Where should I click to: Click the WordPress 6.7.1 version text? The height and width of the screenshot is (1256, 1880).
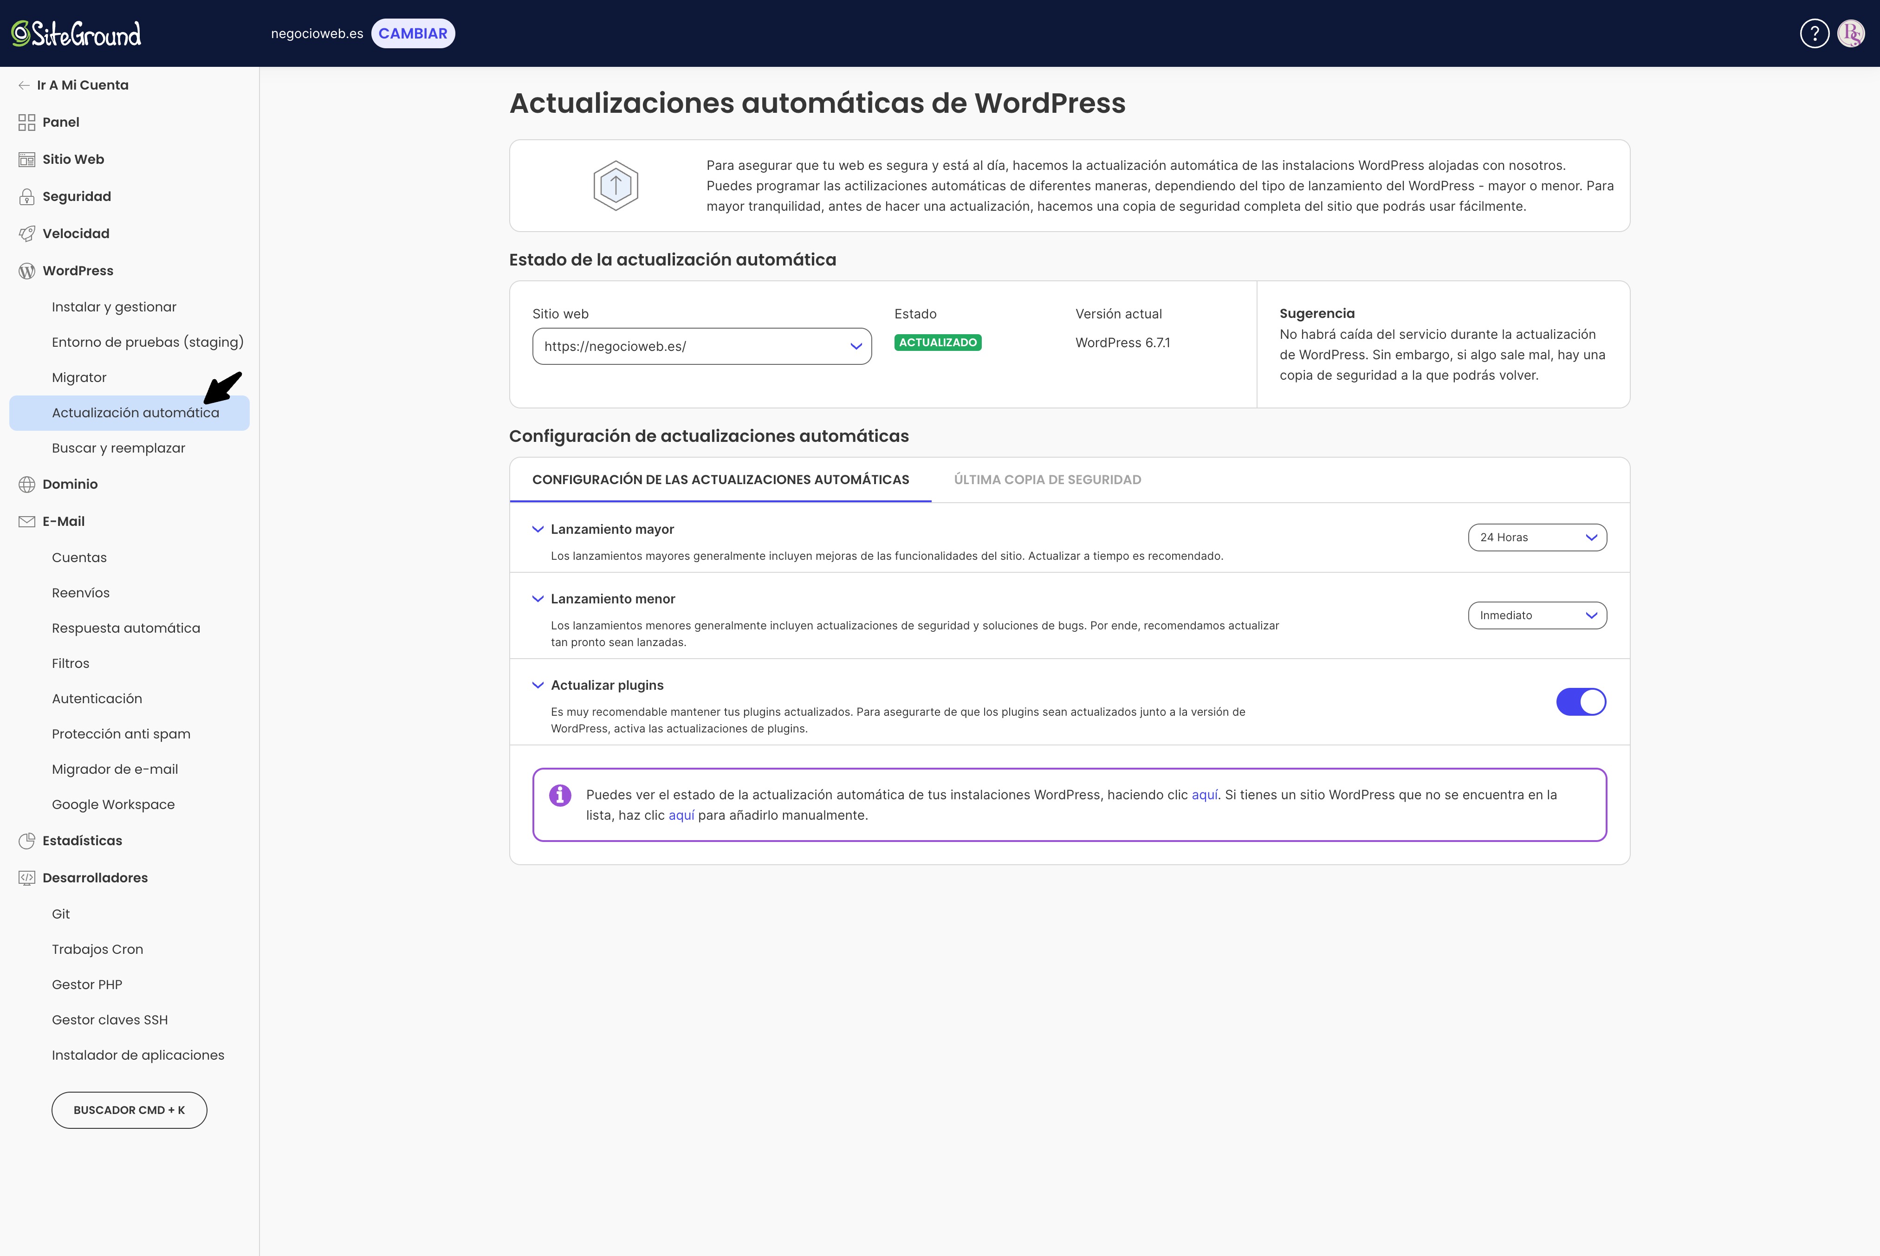point(1122,343)
